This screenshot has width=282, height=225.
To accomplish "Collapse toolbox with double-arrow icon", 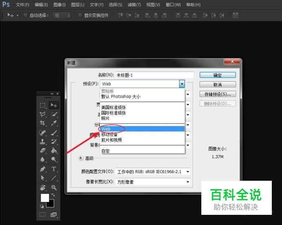I will [52, 94].
